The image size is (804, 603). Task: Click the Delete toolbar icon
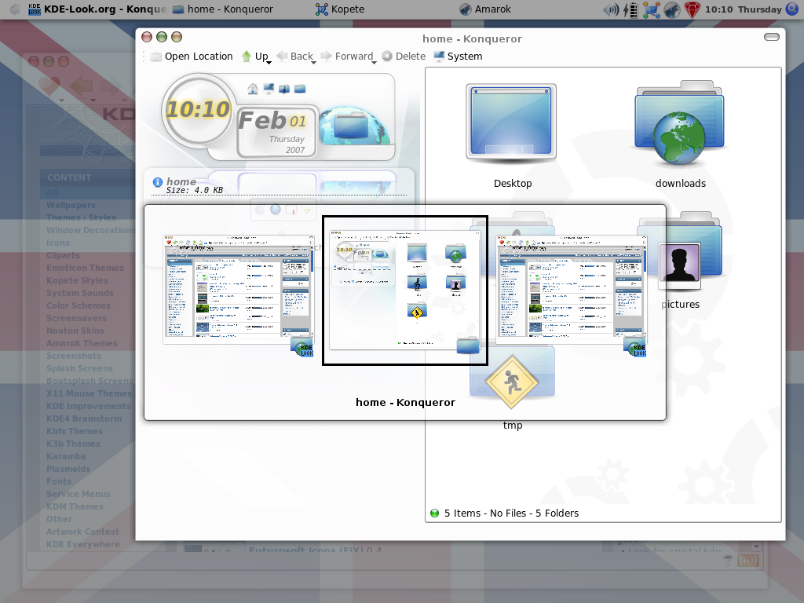[x=387, y=57]
